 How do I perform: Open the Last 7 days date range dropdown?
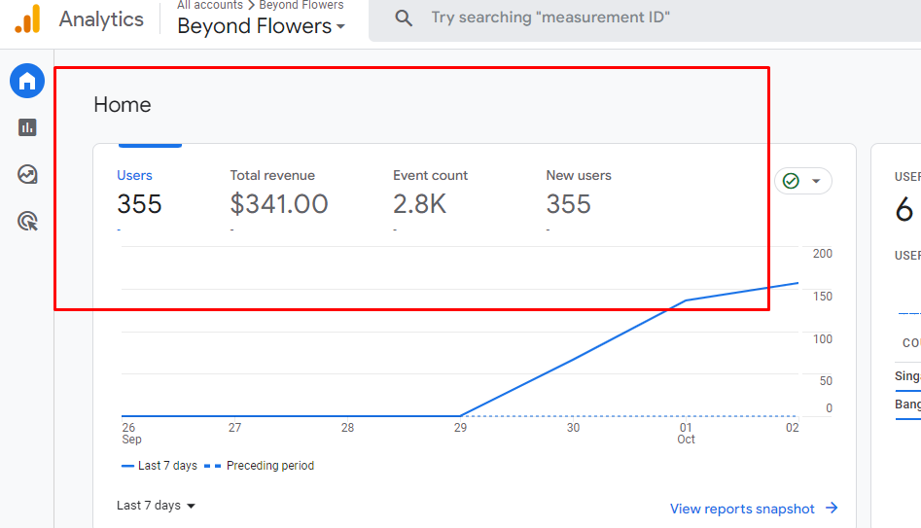pos(156,506)
